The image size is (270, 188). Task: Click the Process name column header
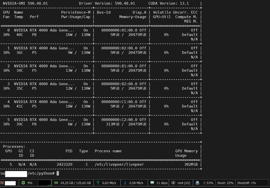(x=108, y=151)
